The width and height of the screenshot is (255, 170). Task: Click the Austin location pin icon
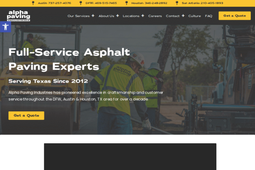33,3
